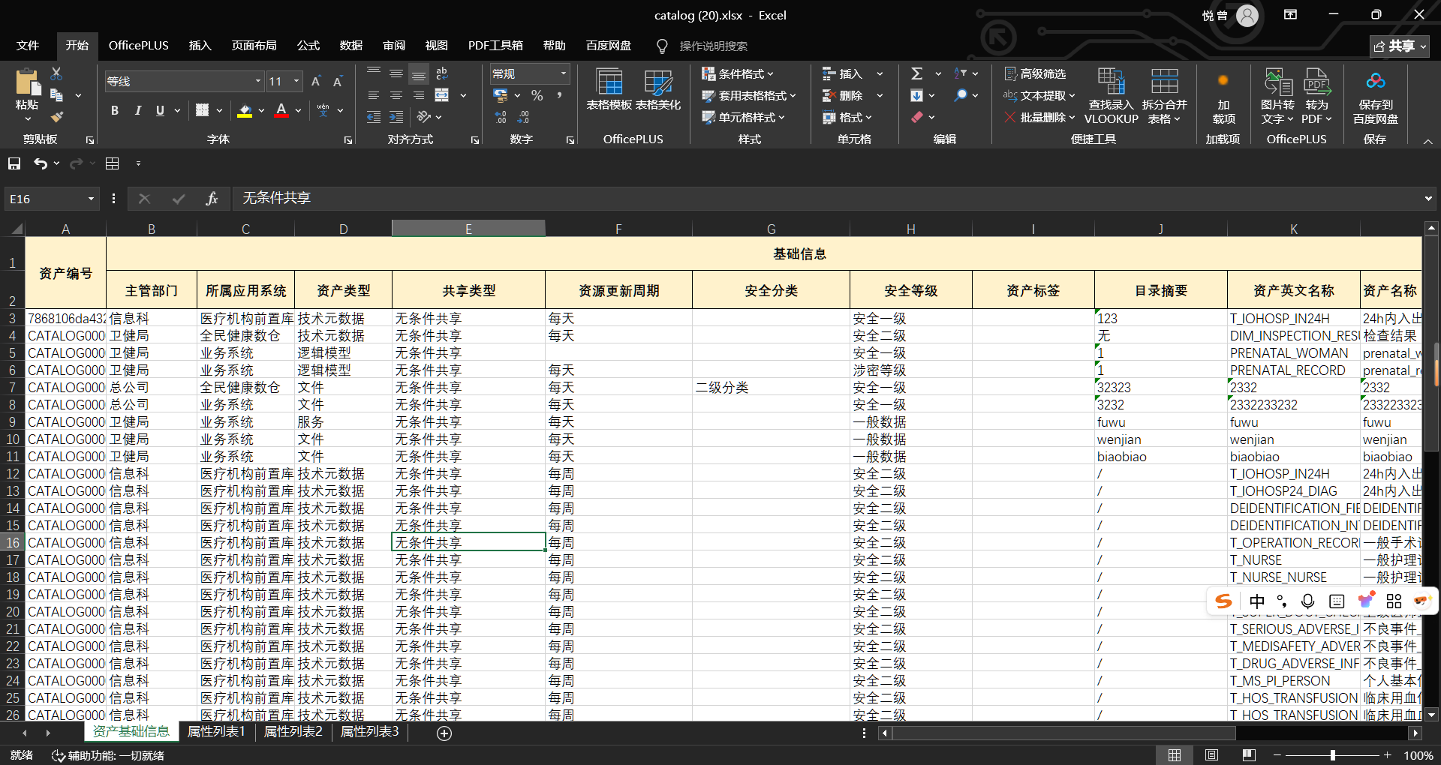Click the Add-ins icon
Screen dimensions: 1441x765
1223,81
